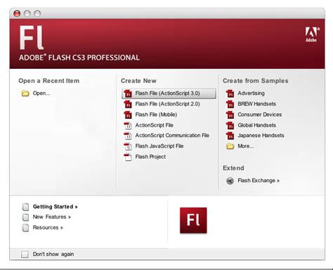Click the ActionScript Communication File icon

pyautogui.click(x=128, y=136)
